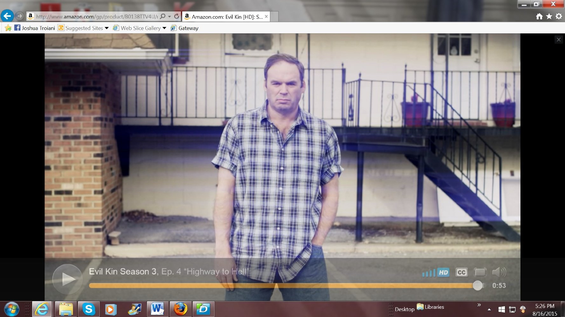Show hidden system tray icons
This screenshot has width=565, height=317.
[489, 309]
